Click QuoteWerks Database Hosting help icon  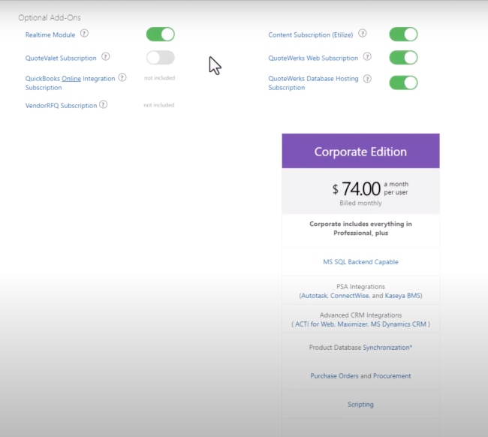(367, 79)
